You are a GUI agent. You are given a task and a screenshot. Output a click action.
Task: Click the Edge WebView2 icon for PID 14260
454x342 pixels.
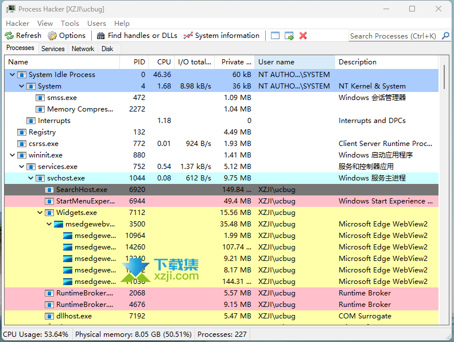pyautogui.click(x=68, y=247)
